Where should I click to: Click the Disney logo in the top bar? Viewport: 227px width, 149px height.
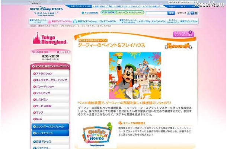tap(35, 3)
